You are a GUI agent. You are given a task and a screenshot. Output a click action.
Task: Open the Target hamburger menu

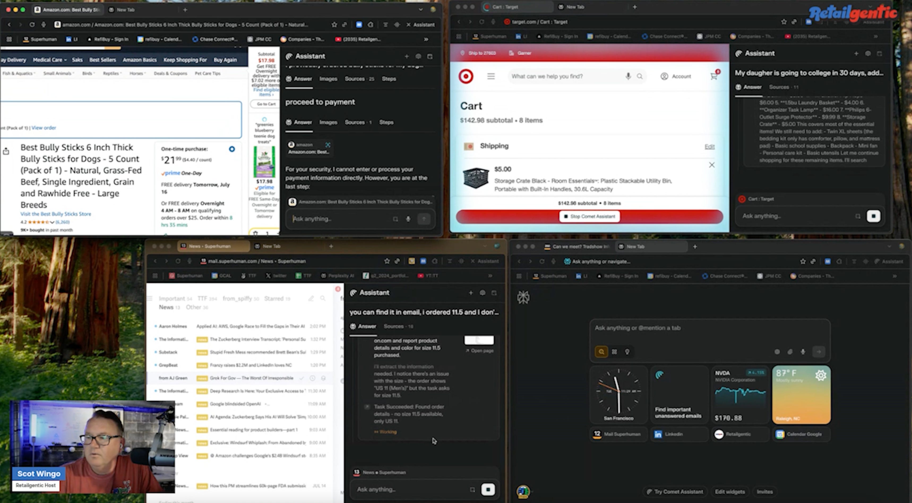[x=491, y=76]
